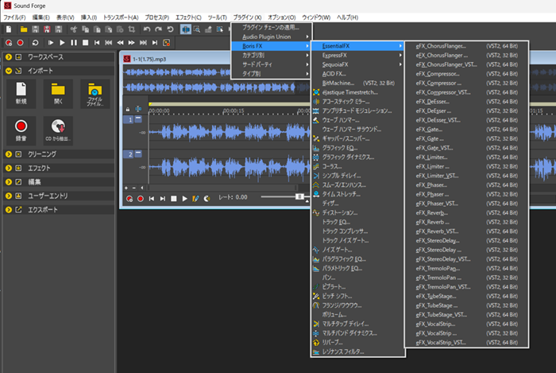Select the Magnify tool in the toolbar
The width and height of the screenshot is (556, 373).
point(197,29)
